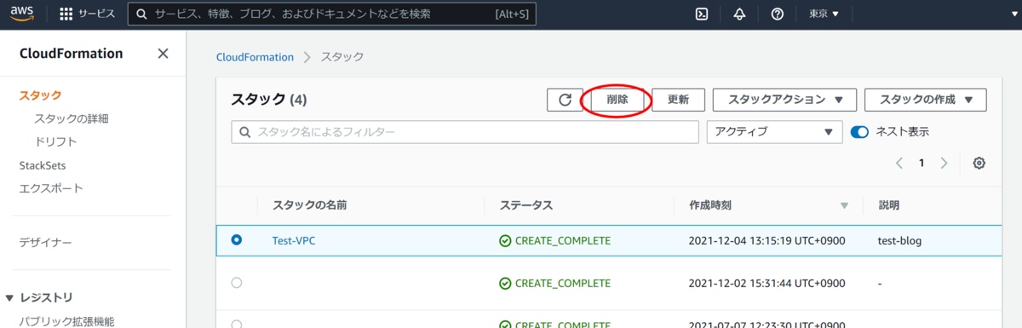Refresh the stack list

pyautogui.click(x=565, y=100)
